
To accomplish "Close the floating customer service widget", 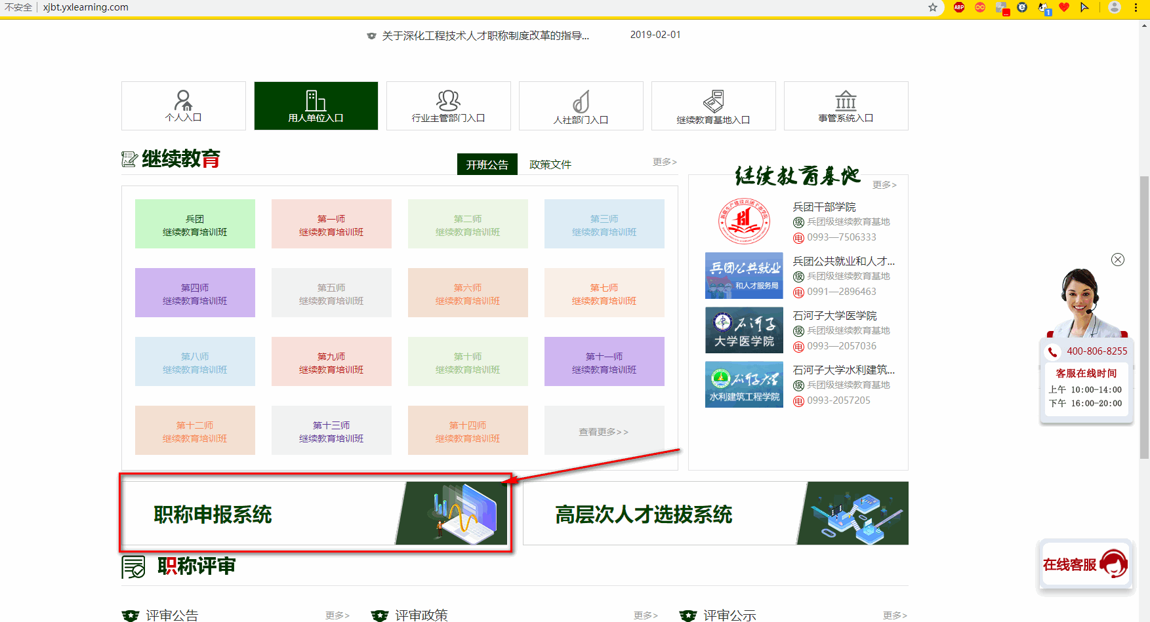I will 1118,260.
